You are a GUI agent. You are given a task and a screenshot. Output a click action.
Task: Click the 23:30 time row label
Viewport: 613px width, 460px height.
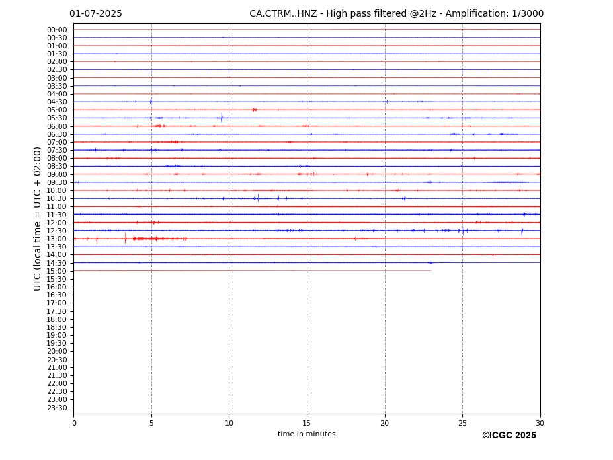(57, 408)
